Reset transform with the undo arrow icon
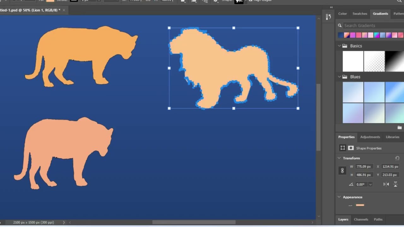 tap(397, 158)
